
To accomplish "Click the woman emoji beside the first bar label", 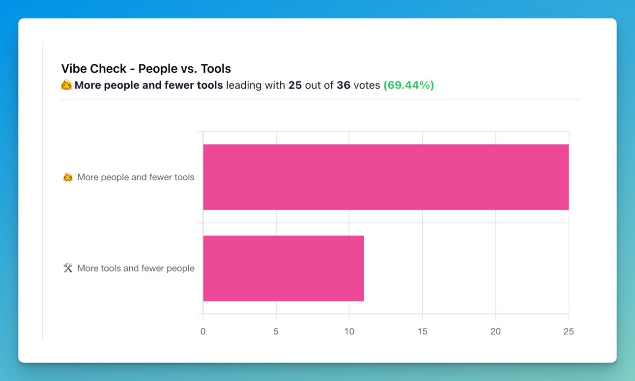I will 68,177.
